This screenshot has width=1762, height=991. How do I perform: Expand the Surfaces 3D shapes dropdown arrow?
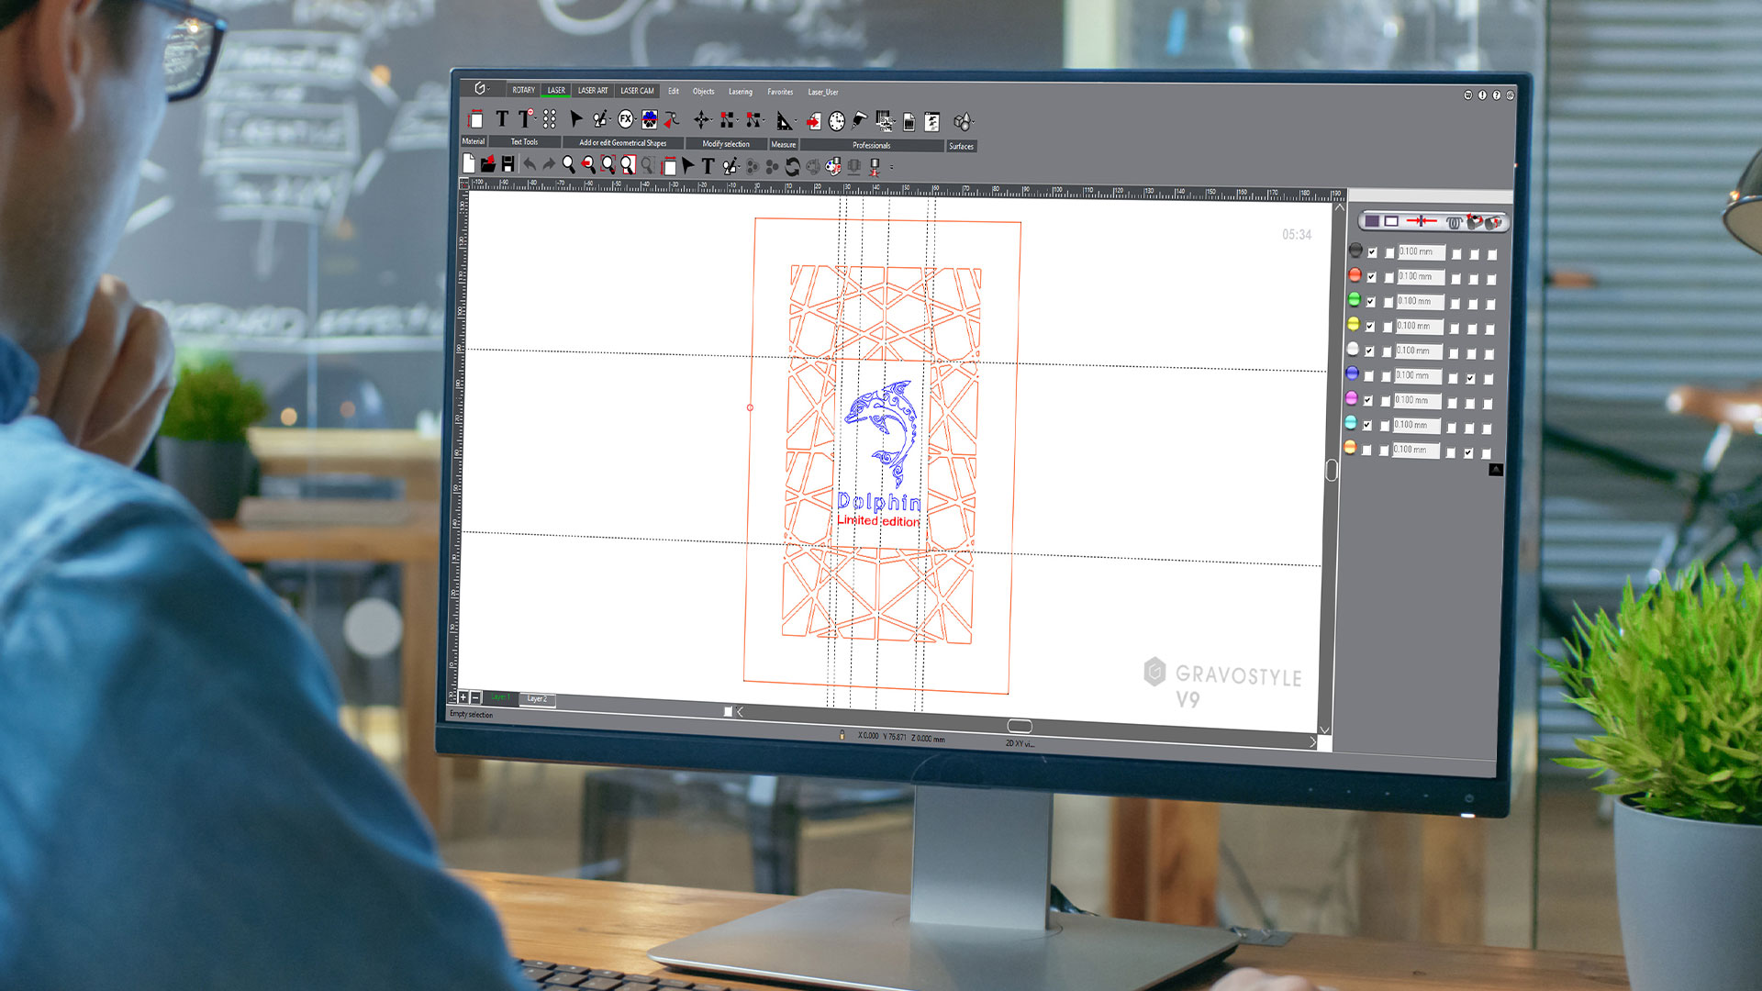(973, 122)
